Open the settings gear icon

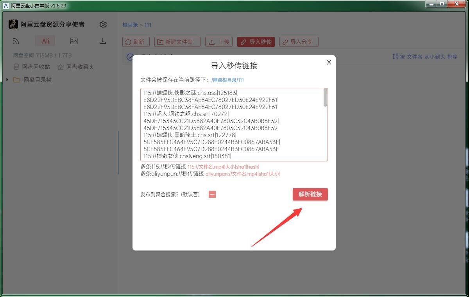click(x=103, y=25)
